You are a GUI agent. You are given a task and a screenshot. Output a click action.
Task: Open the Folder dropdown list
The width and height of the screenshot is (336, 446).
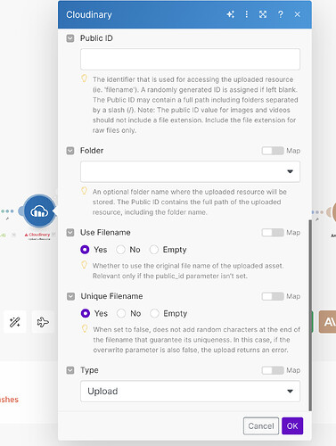click(190, 171)
